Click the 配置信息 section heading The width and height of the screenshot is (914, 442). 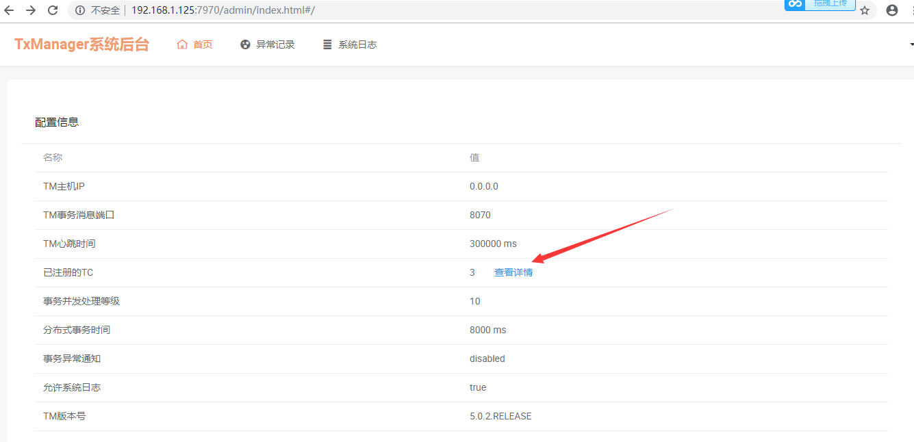click(x=57, y=122)
